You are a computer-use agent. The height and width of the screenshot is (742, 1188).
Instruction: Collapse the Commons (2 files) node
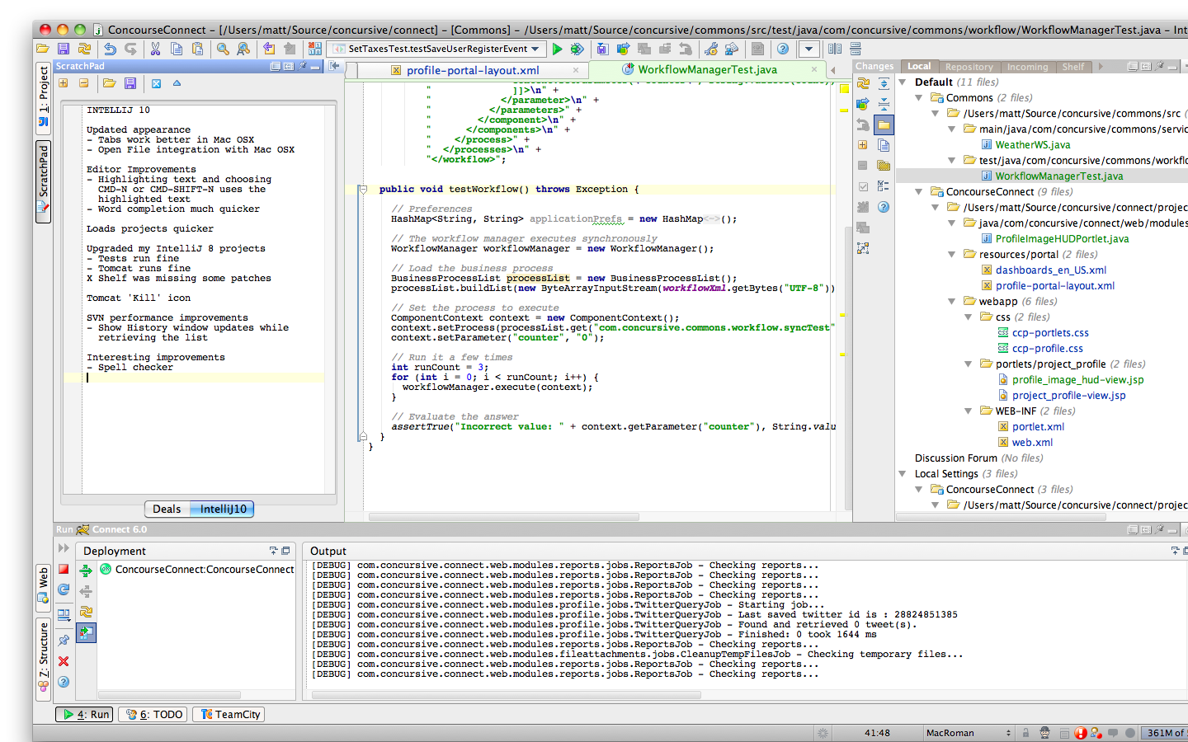point(919,98)
